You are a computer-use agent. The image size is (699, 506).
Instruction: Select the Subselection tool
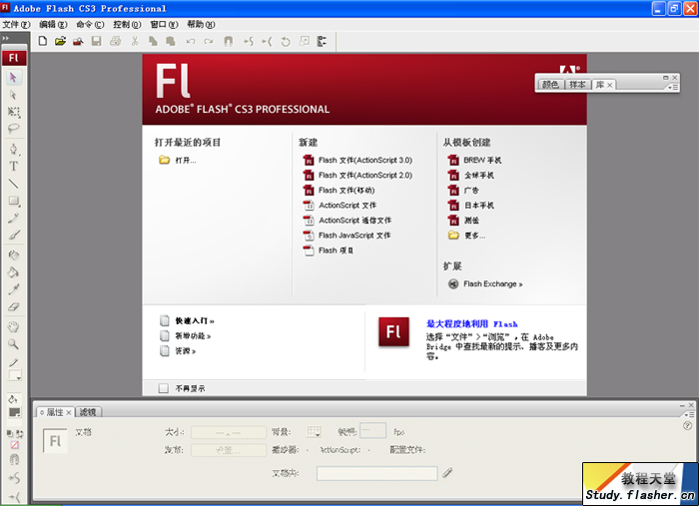tap(13, 95)
